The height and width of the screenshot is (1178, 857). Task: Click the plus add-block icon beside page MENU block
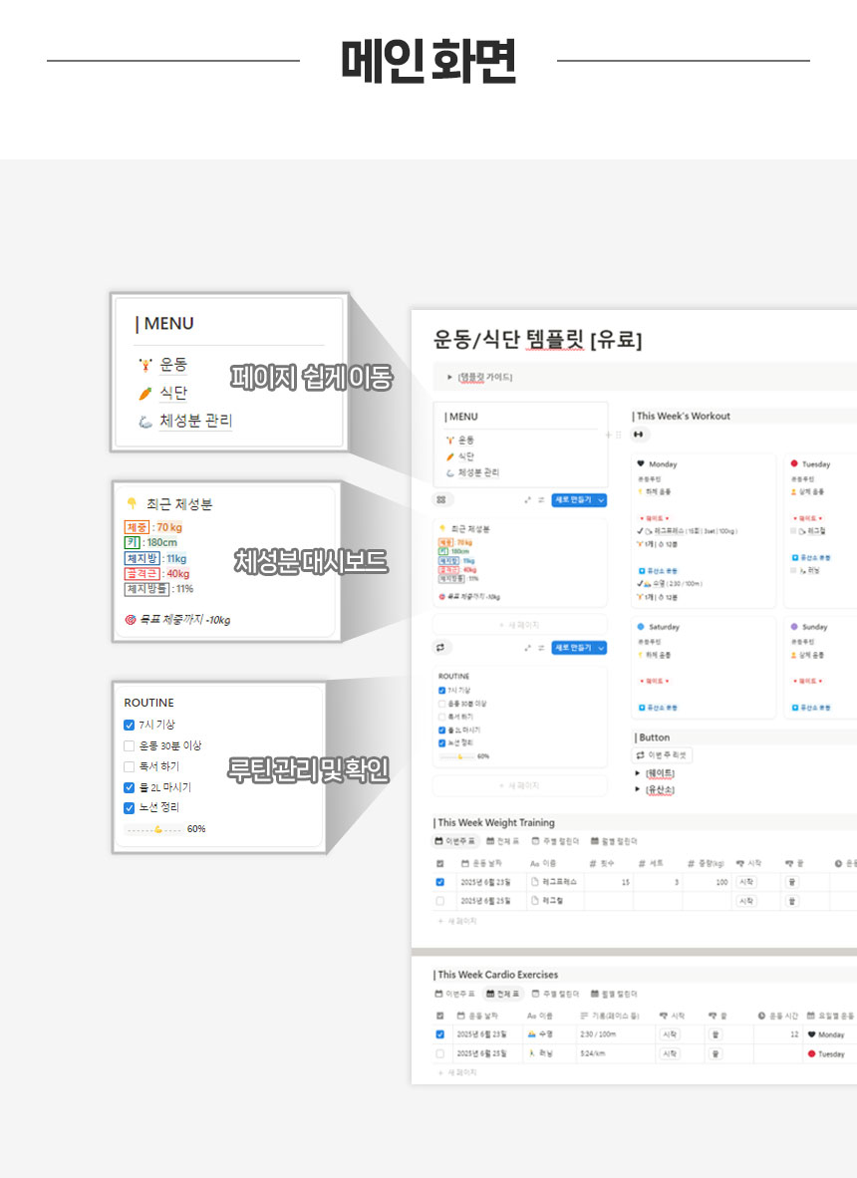pos(609,435)
